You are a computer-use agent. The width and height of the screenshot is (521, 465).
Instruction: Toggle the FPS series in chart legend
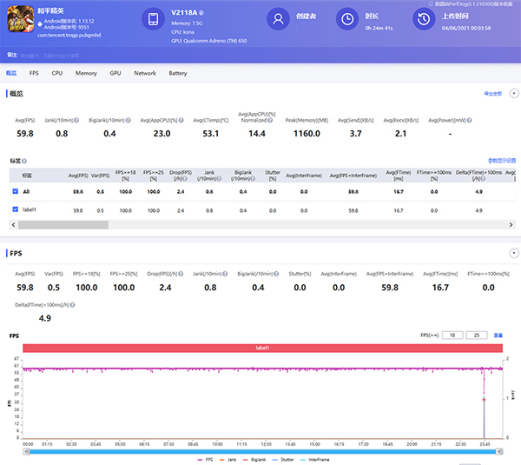pos(207,458)
